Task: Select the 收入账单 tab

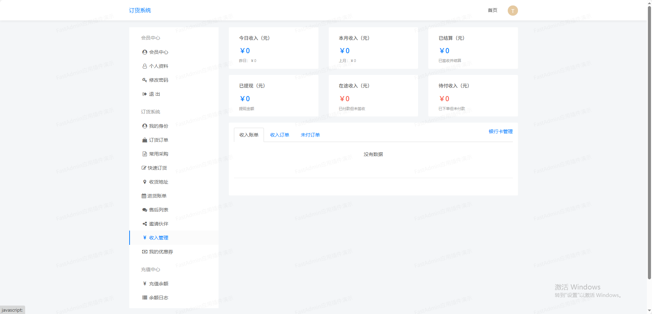Action: click(x=249, y=135)
